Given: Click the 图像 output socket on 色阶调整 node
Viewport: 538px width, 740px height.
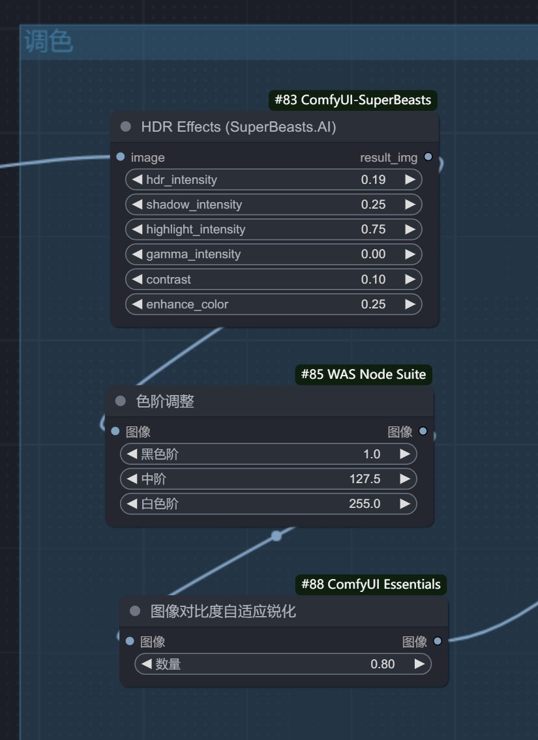Looking at the screenshot, I should [x=423, y=431].
